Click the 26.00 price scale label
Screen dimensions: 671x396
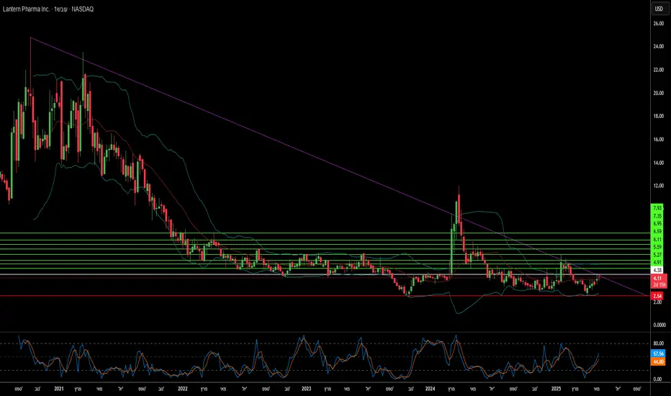tap(657, 24)
